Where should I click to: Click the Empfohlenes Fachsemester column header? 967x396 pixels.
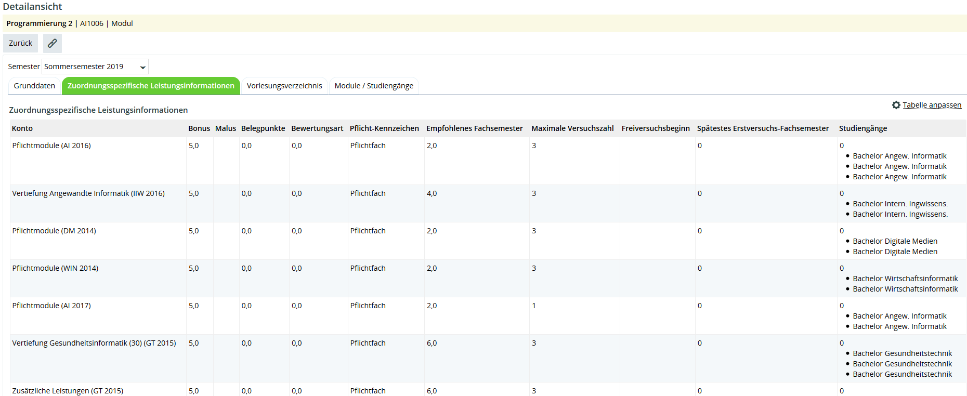point(474,128)
